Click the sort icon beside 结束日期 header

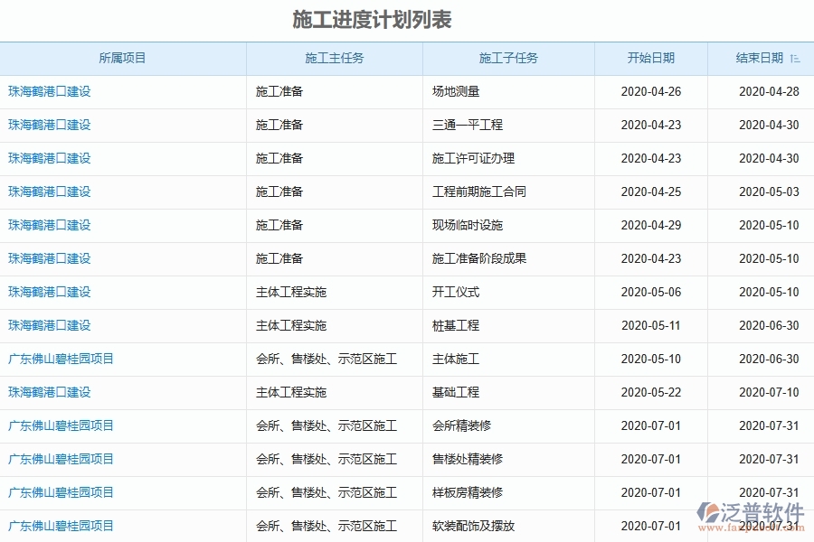point(794,57)
